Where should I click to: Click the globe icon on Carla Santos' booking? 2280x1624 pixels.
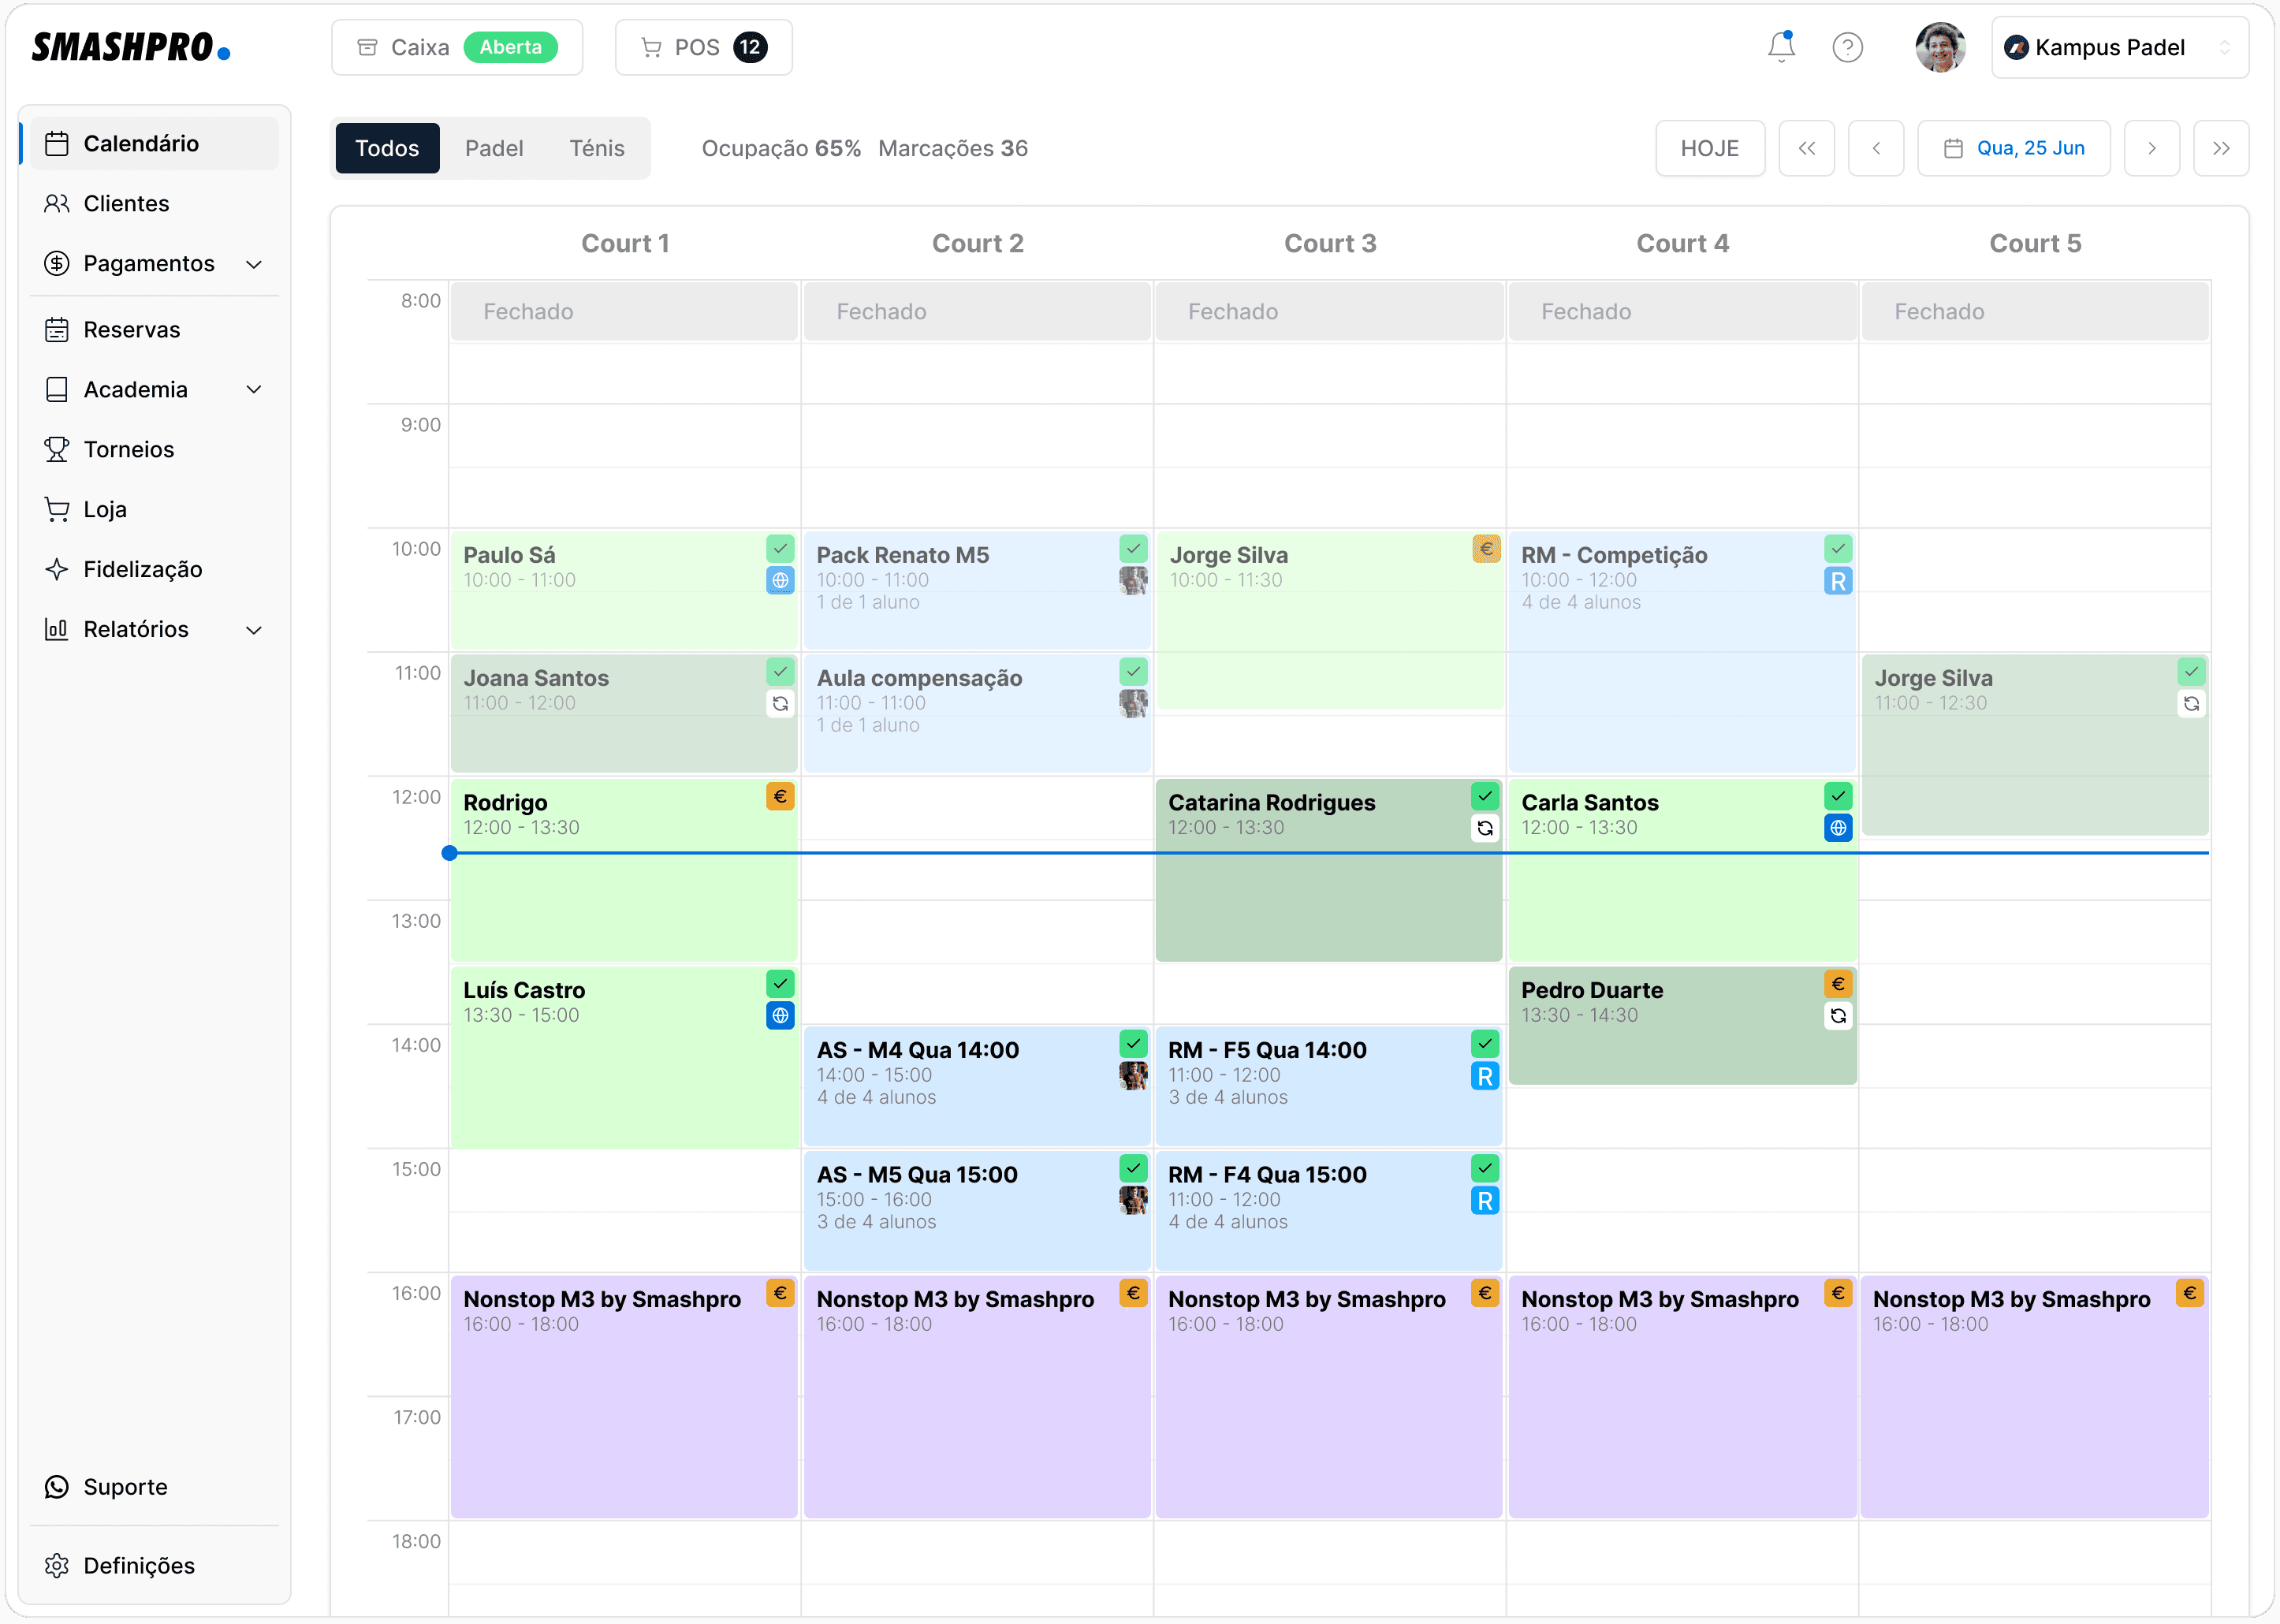1838,828
